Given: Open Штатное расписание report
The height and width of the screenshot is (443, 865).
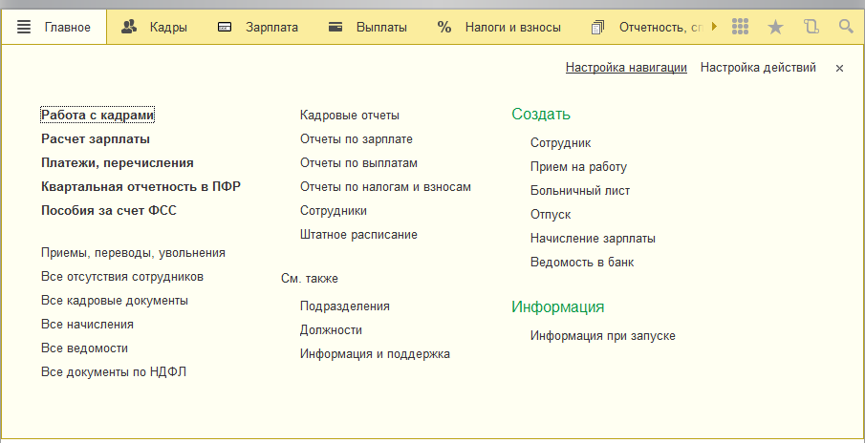Looking at the screenshot, I should coord(358,234).
